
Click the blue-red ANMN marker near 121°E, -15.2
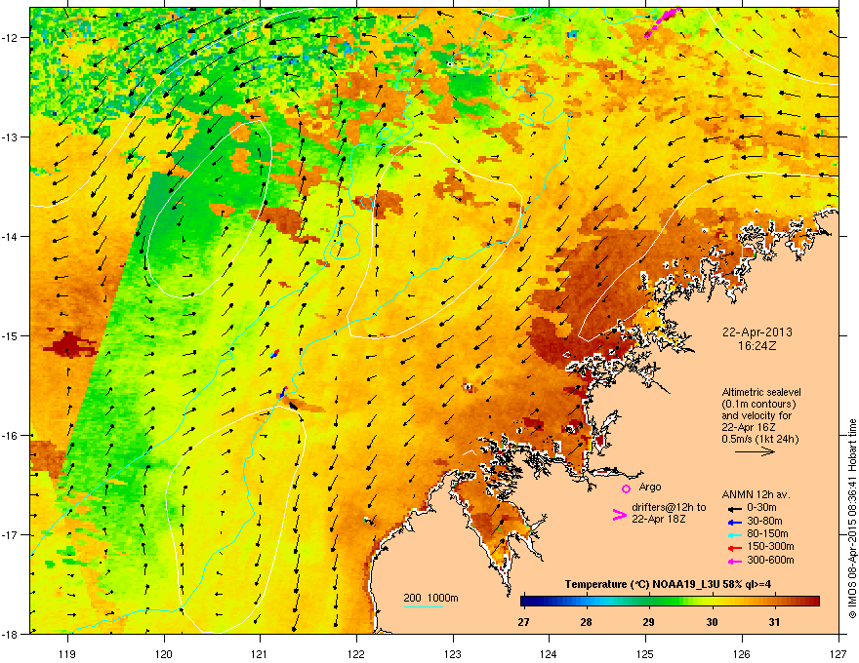click(275, 354)
